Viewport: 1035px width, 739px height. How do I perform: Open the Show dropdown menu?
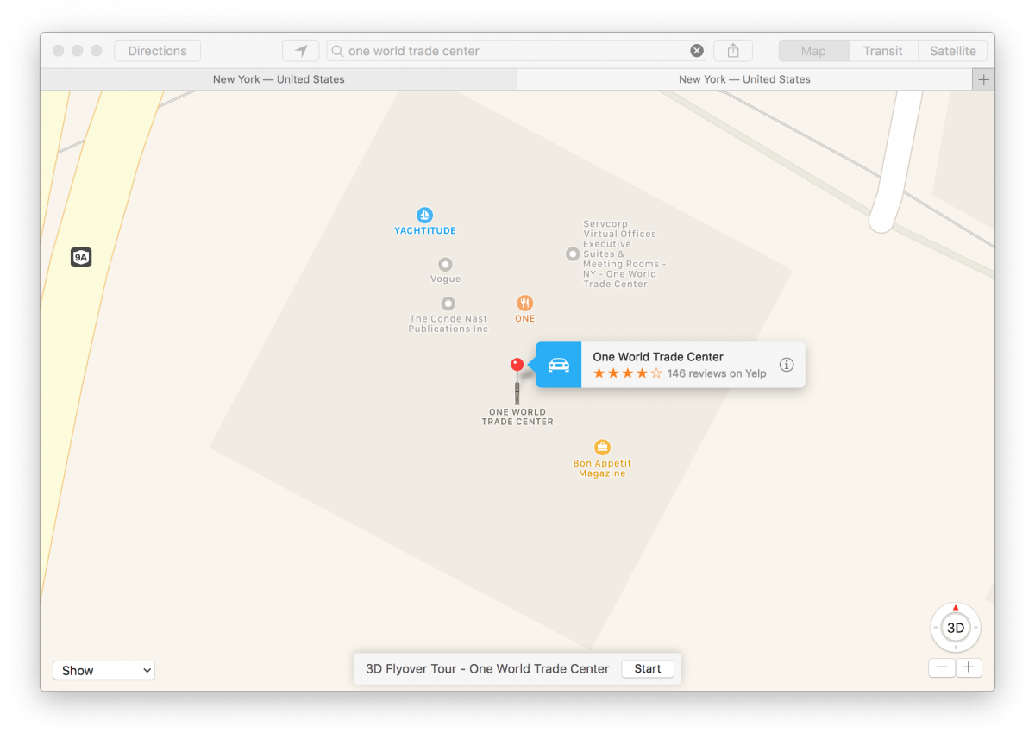[x=103, y=670]
